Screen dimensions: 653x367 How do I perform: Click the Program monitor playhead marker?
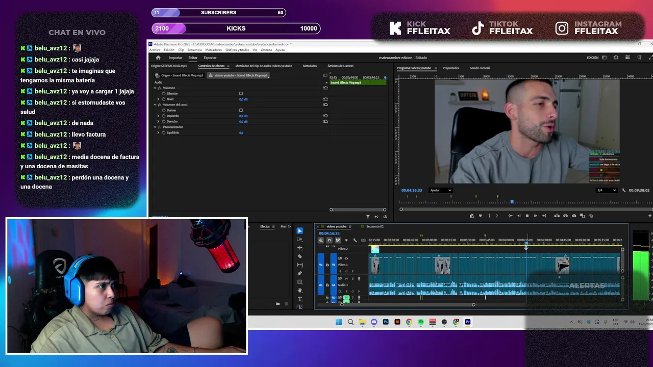[x=512, y=201]
